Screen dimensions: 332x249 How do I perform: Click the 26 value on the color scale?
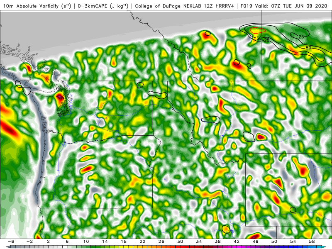click(x=161, y=242)
